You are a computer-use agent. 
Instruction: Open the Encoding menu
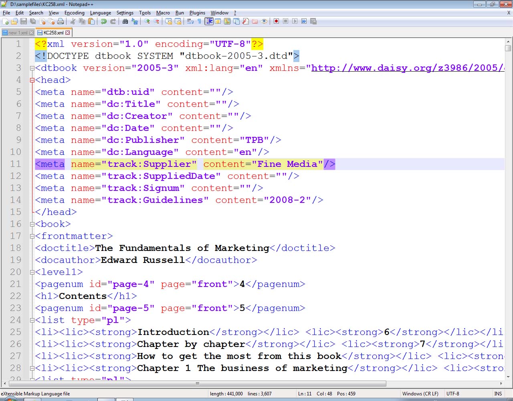(74, 13)
